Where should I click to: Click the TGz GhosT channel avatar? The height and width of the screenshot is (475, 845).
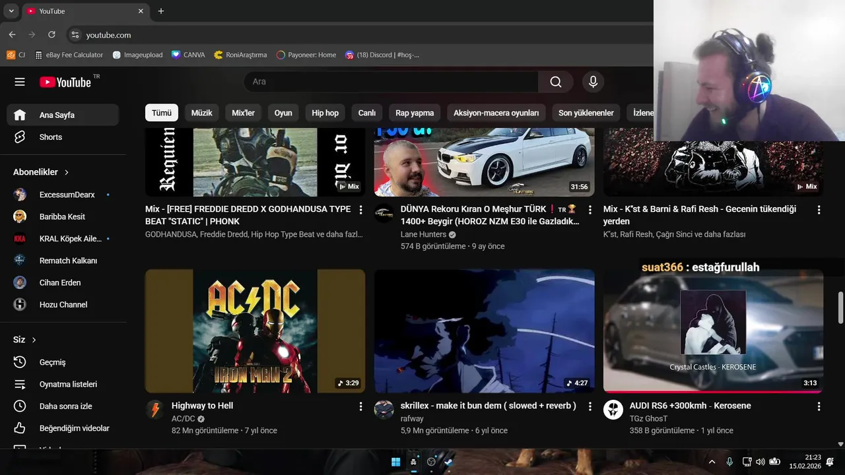613,410
